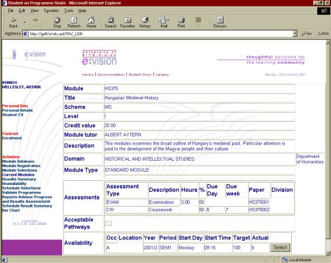Open Unavailability sidebar link
Viewport: 331px width, 263px height.
(x=14, y=184)
